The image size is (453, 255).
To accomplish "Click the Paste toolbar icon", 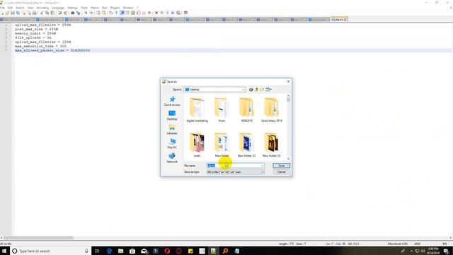I will (x=52, y=13).
